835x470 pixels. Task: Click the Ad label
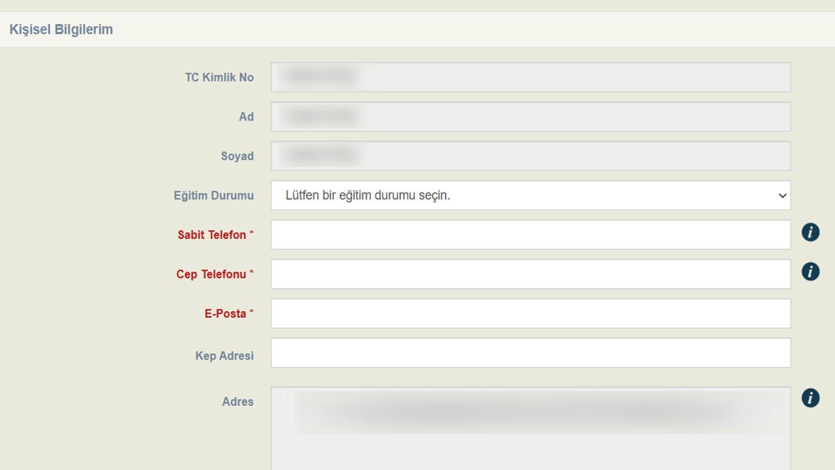point(246,116)
